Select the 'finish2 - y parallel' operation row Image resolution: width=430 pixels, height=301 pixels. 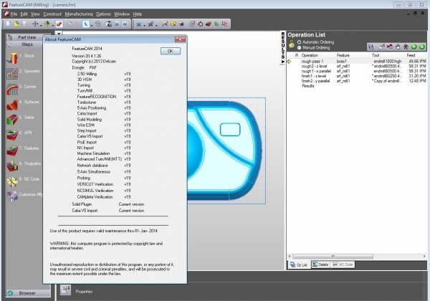coord(358,81)
